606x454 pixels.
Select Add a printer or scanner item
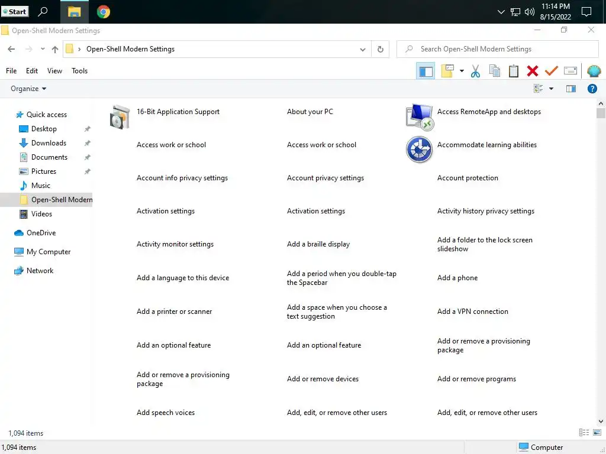pos(175,312)
